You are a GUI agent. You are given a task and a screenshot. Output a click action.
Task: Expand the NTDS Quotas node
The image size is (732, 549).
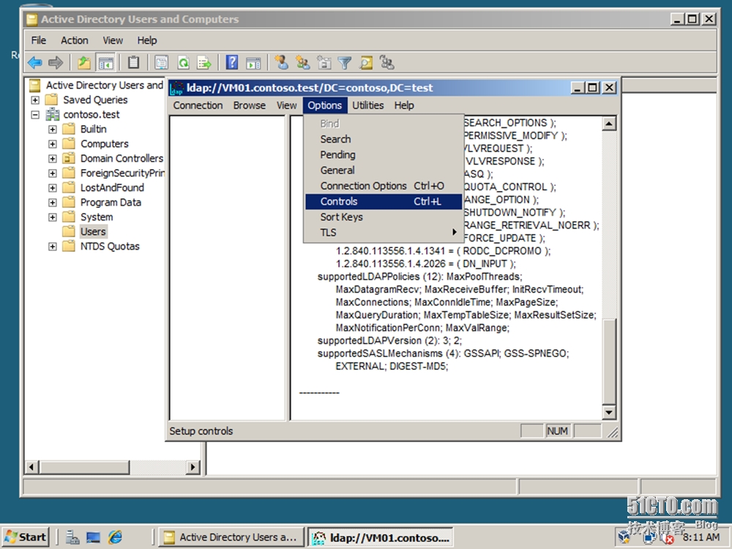(52, 247)
